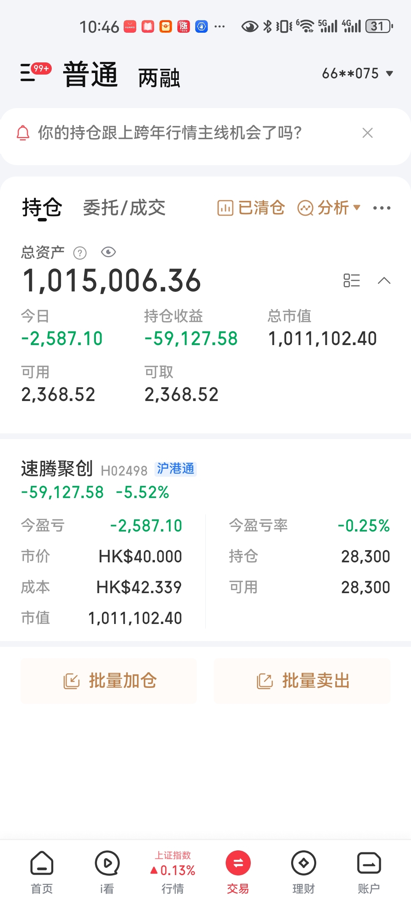Screen dimensions: 411x904
Task: Tap 今盈亏率 value -0.25%
Action: (364, 525)
